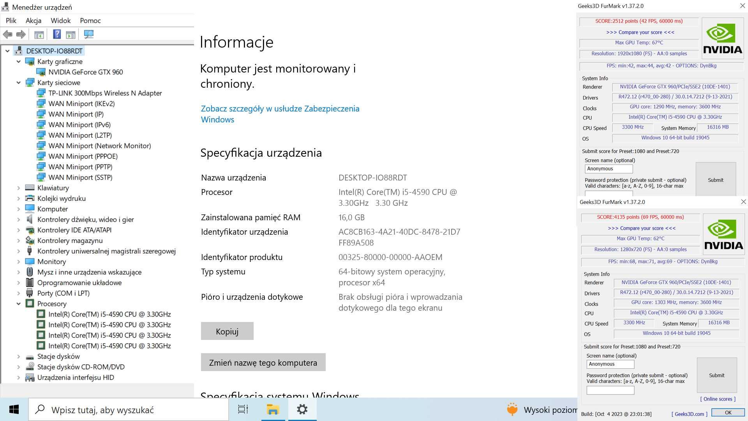Open the Widok menu
The width and height of the screenshot is (748, 421).
tap(61, 21)
